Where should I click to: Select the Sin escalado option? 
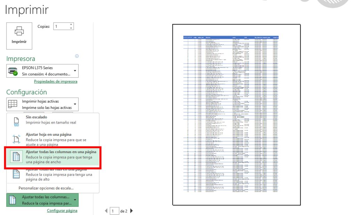(x=53, y=120)
